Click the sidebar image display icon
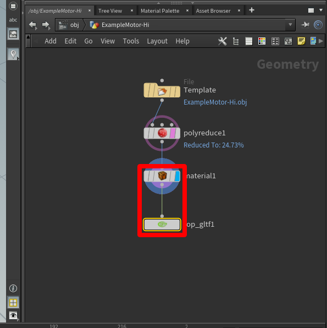Viewport: 327px width, 328px height. (13, 34)
